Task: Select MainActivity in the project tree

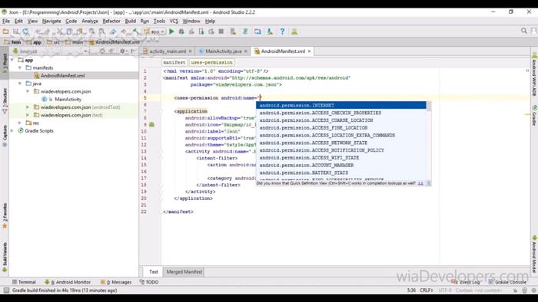Action: pyautogui.click(x=68, y=99)
